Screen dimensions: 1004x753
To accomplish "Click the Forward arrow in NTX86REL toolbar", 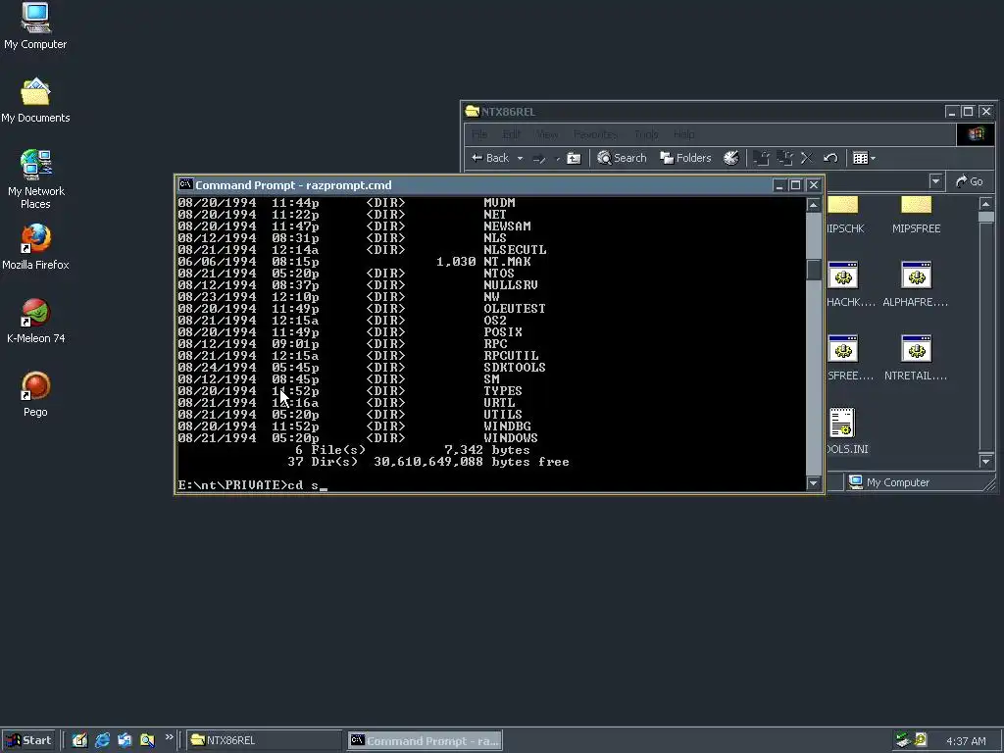I will pos(539,158).
